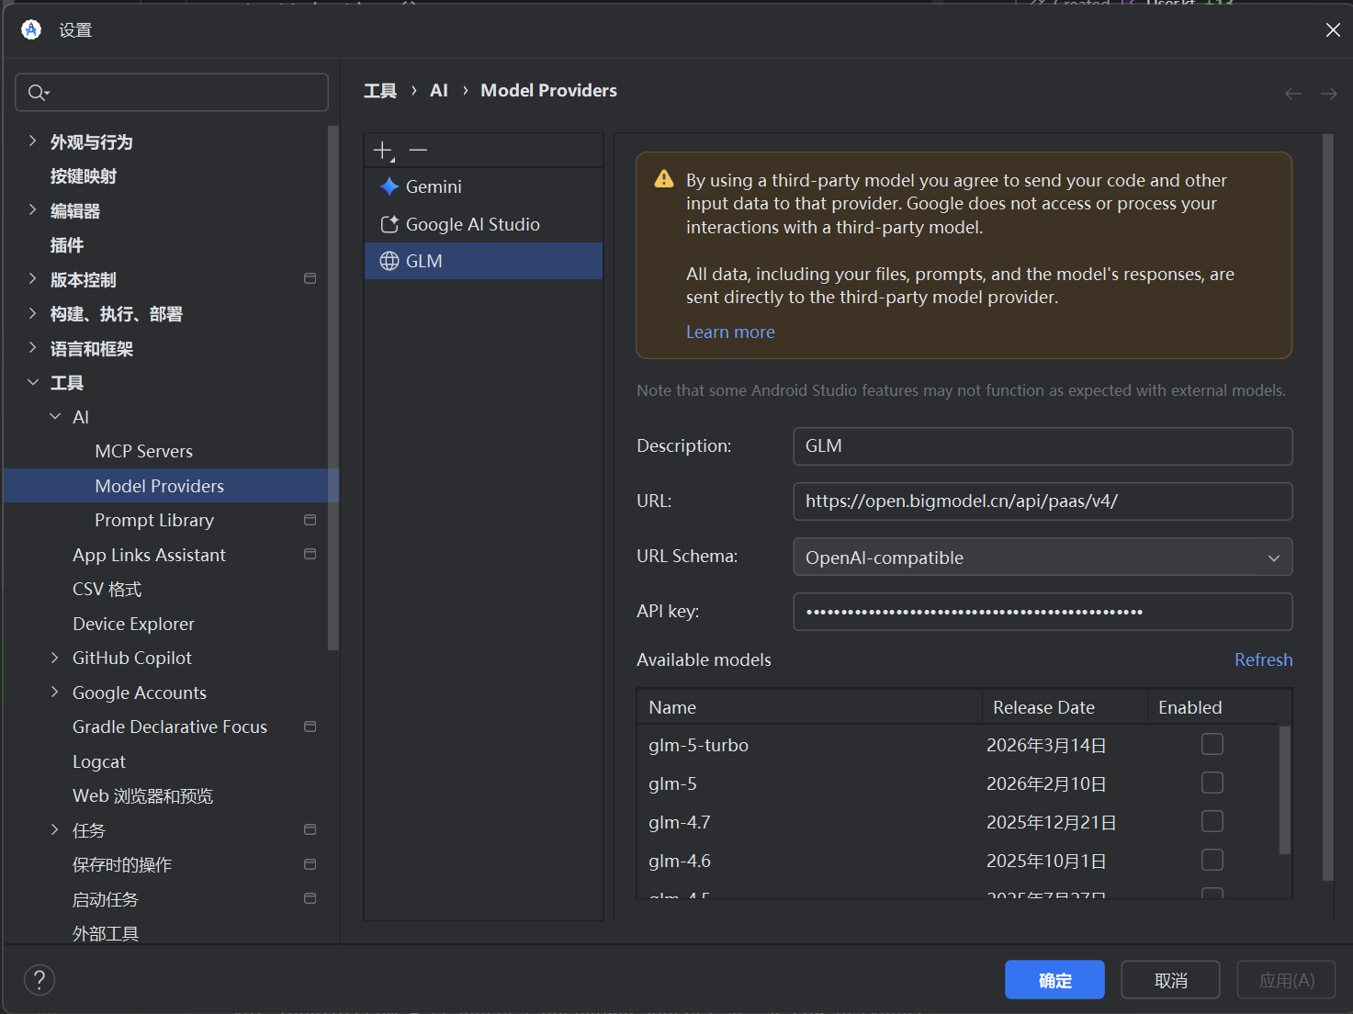The width and height of the screenshot is (1353, 1014).
Task: Click the GLM globe icon
Action: pyautogui.click(x=389, y=261)
